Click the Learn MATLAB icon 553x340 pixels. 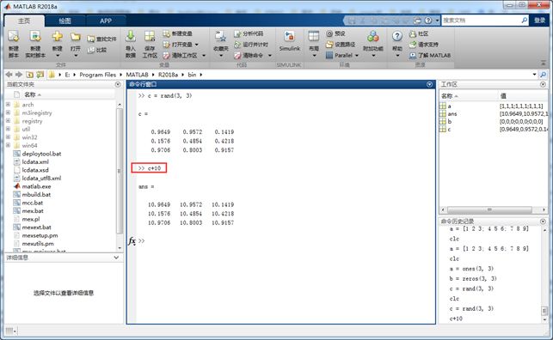(x=413, y=55)
